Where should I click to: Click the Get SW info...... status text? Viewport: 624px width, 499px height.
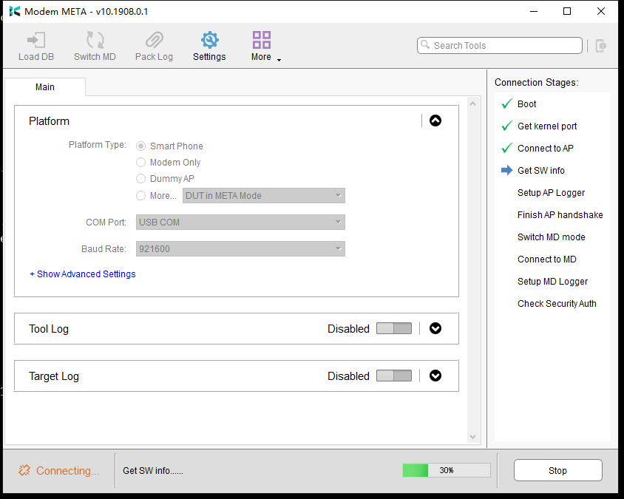pyautogui.click(x=153, y=470)
